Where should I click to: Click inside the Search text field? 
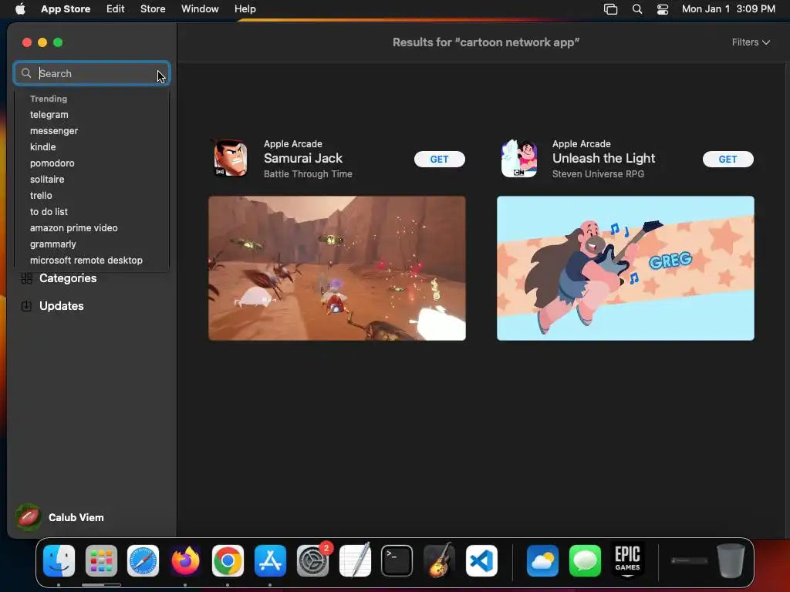pos(92,73)
